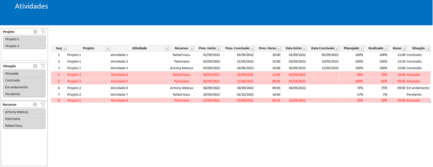The image size is (433, 167).
Task: Click Realizado 20% cell of Atividade 8
Action: 376,100
